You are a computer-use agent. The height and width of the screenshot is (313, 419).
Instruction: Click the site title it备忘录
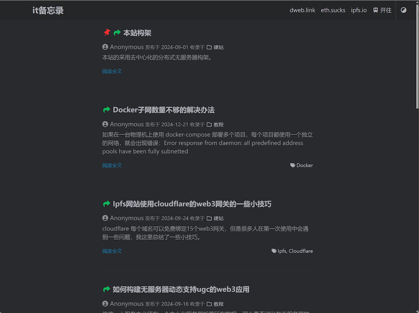point(48,10)
